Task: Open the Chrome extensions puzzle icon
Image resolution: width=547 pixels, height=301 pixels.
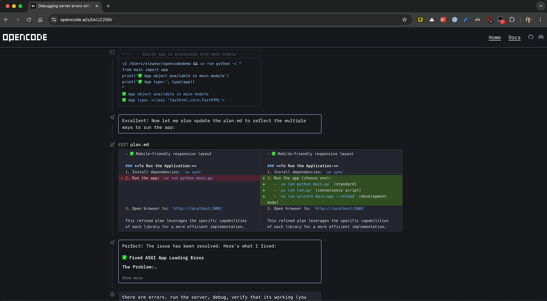Action: coord(512,20)
